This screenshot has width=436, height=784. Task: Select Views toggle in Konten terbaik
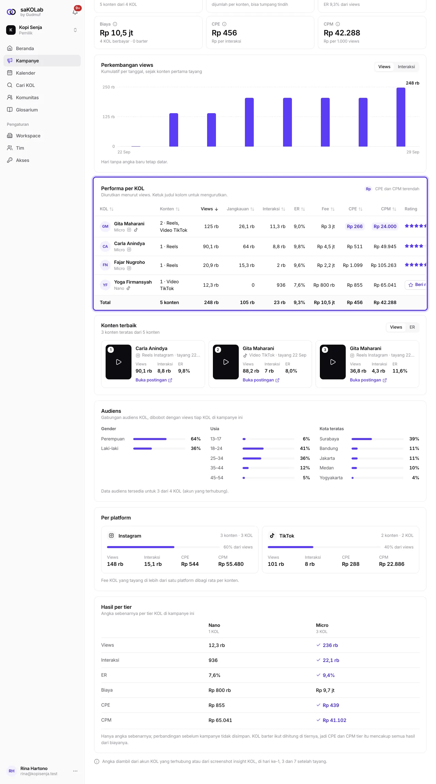396,327
